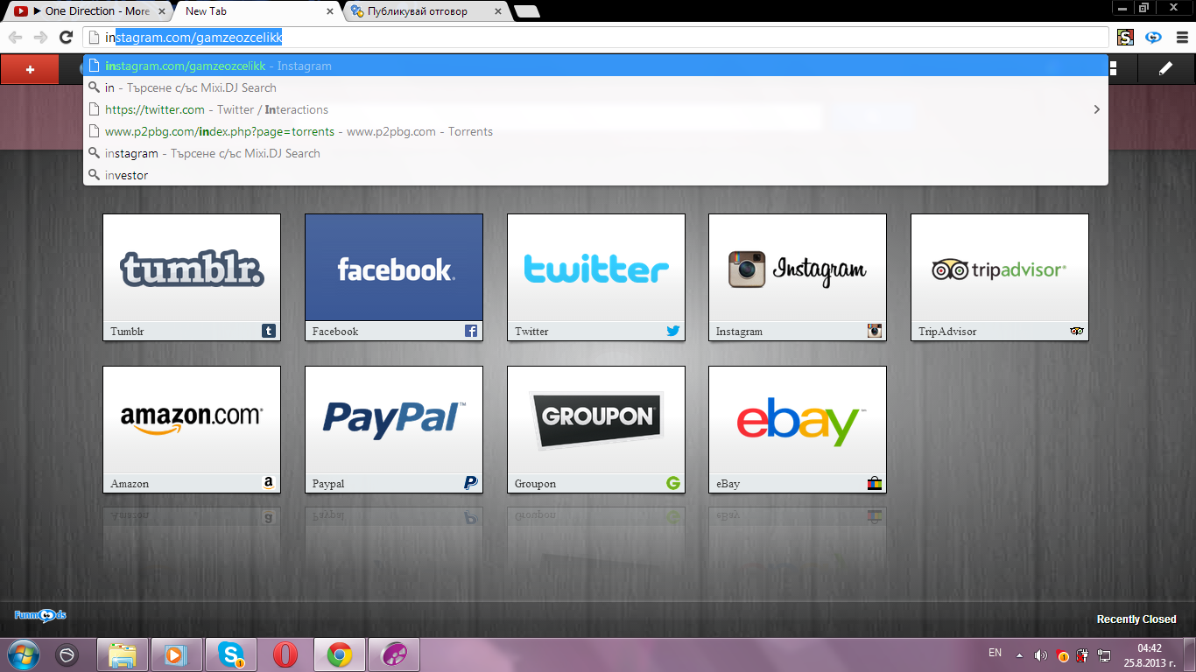Screen dimensions: 1196x672
Task: Click the small green Groupon "G" favicon
Action: pos(673,483)
